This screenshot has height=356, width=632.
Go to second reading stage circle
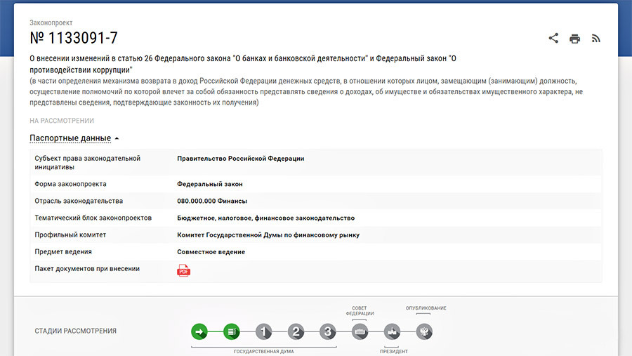[296, 331]
